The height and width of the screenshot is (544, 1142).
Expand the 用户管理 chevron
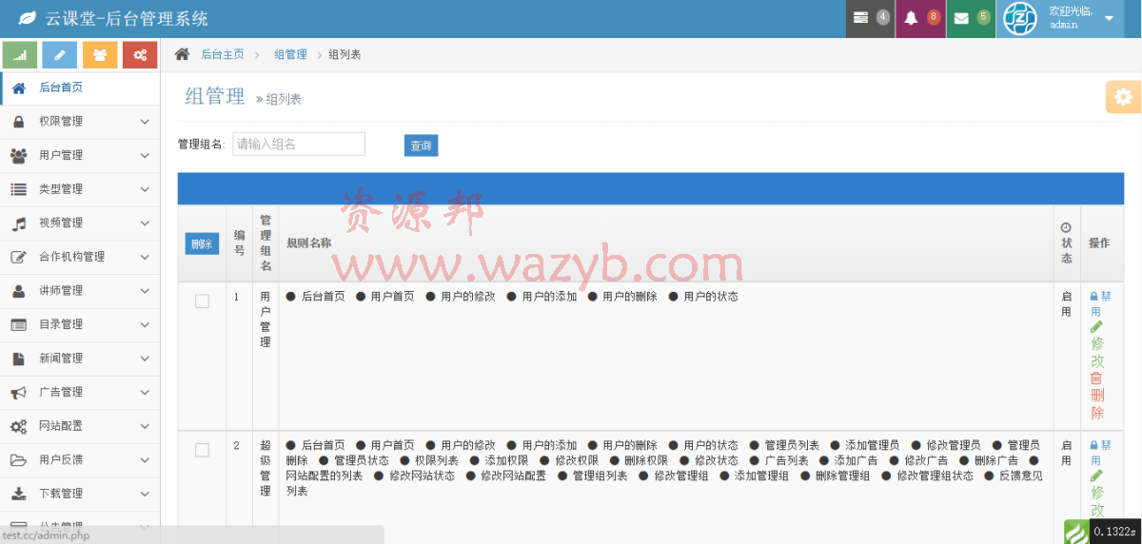coord(145,155)
